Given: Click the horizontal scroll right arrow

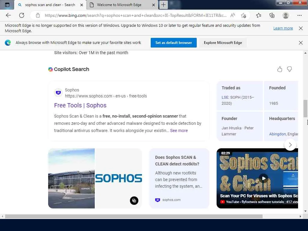Looking at the screenshot, I should pos(300,217).
